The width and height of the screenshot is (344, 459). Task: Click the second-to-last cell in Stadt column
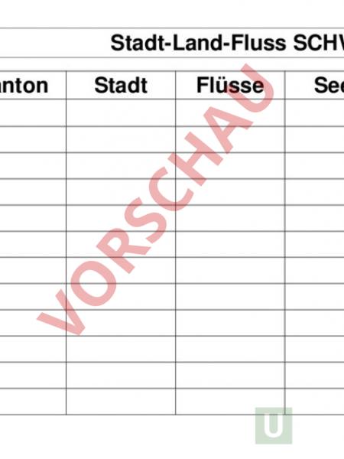coord(121,376)
